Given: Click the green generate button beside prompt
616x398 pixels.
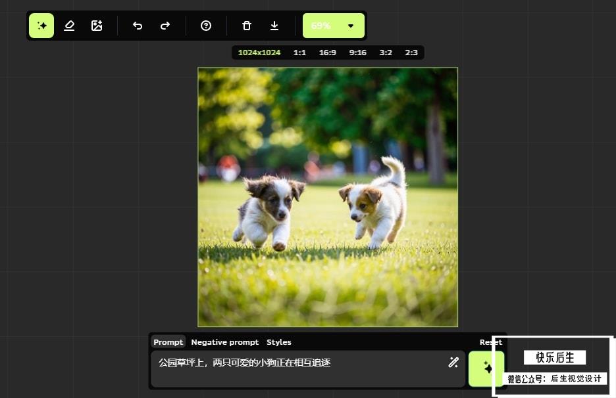Looking at the screenshot, I should pyautogui.click(x=486, y=368).
